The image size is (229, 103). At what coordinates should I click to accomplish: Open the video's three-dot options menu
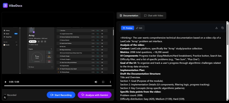[x=111, y=82]
